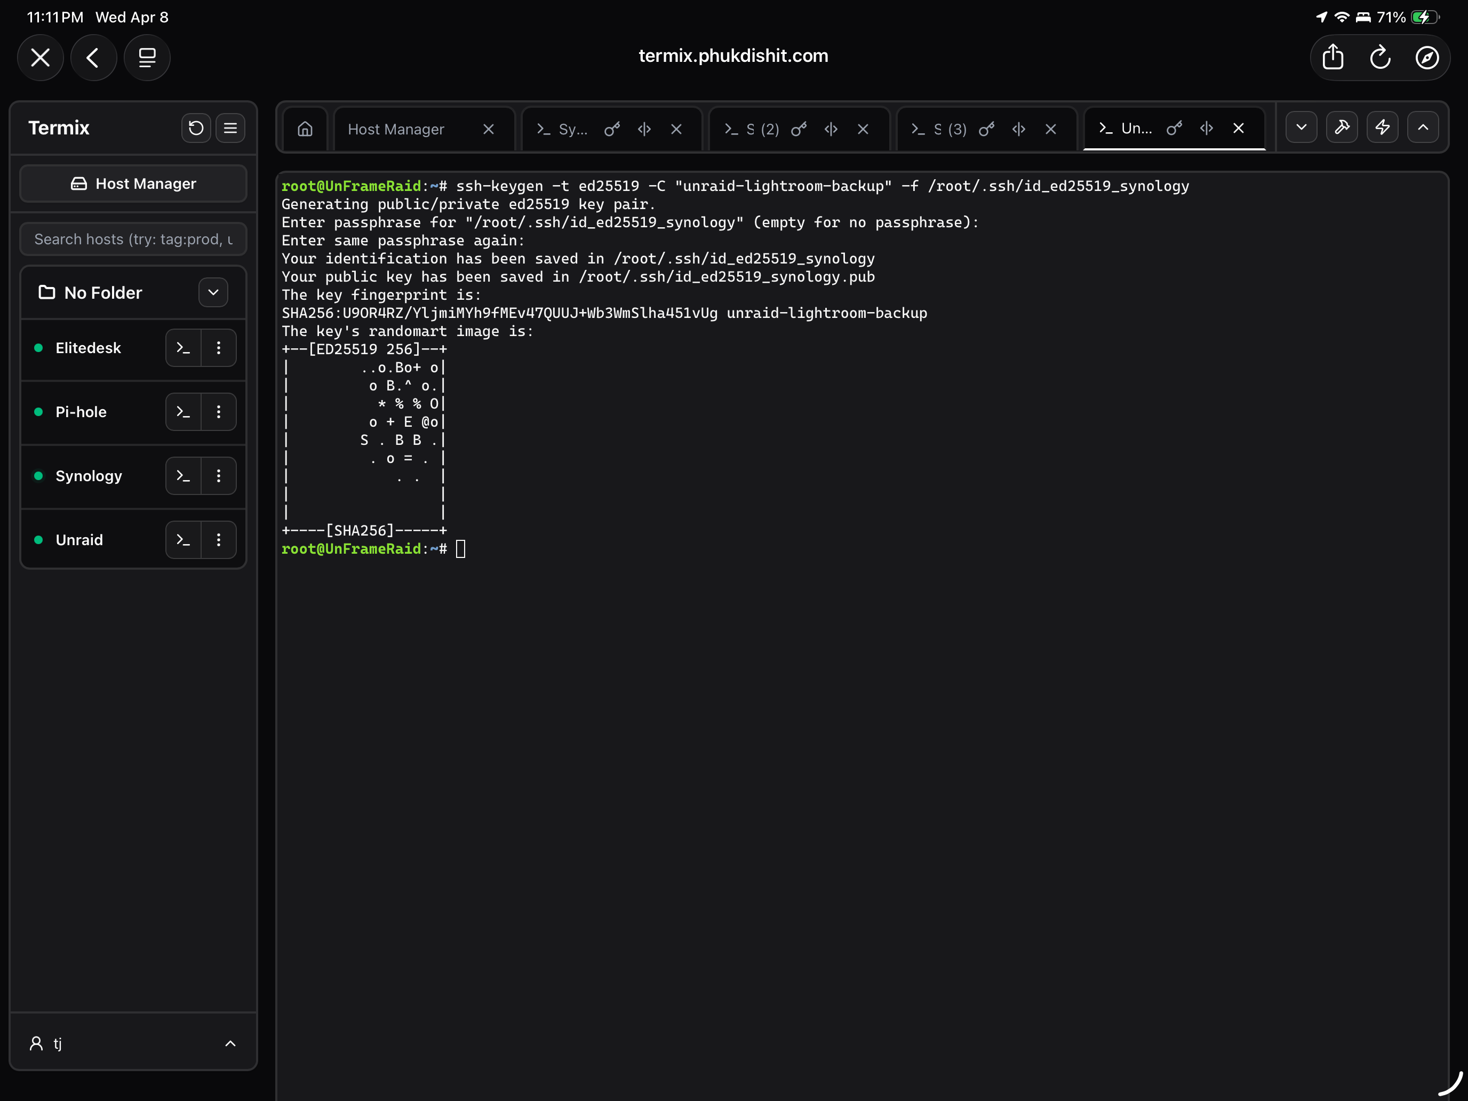This screenshot has width=1468, height=1101.
Task: Refresh the Termix host list
Action: point(196,128)
